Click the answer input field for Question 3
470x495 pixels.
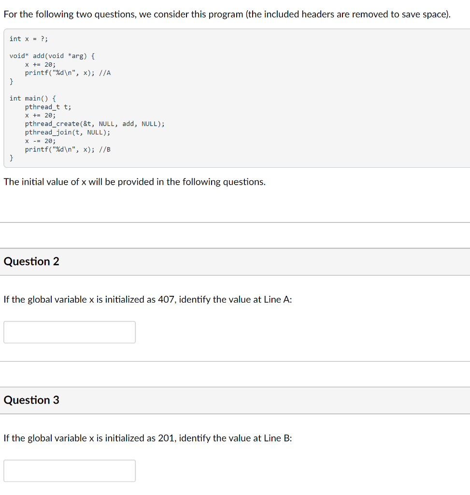click(69, 471)
